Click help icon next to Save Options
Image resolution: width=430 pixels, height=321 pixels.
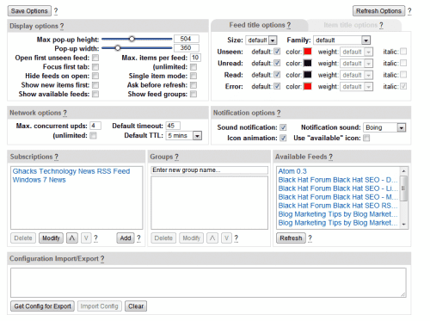(56, 11)
